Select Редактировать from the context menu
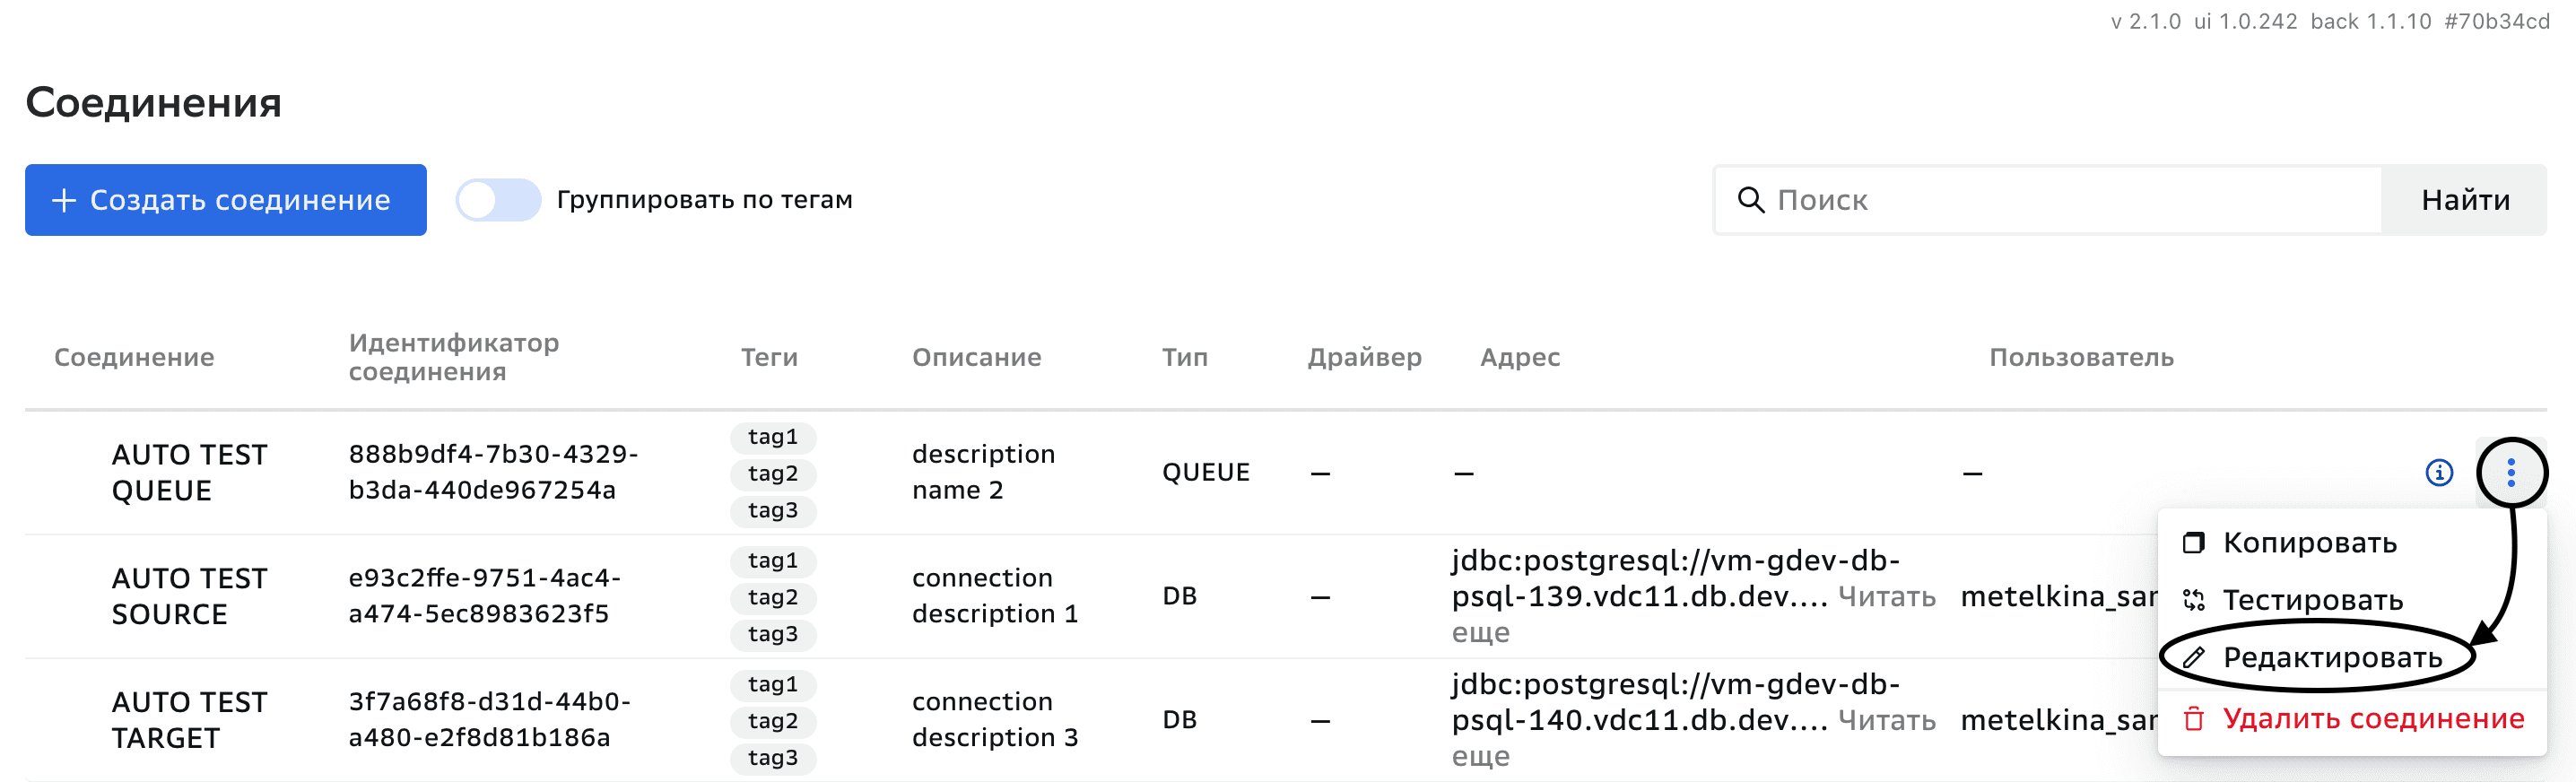The height and width of the screenshot is (782, 2576). (x=2331, y=657)
